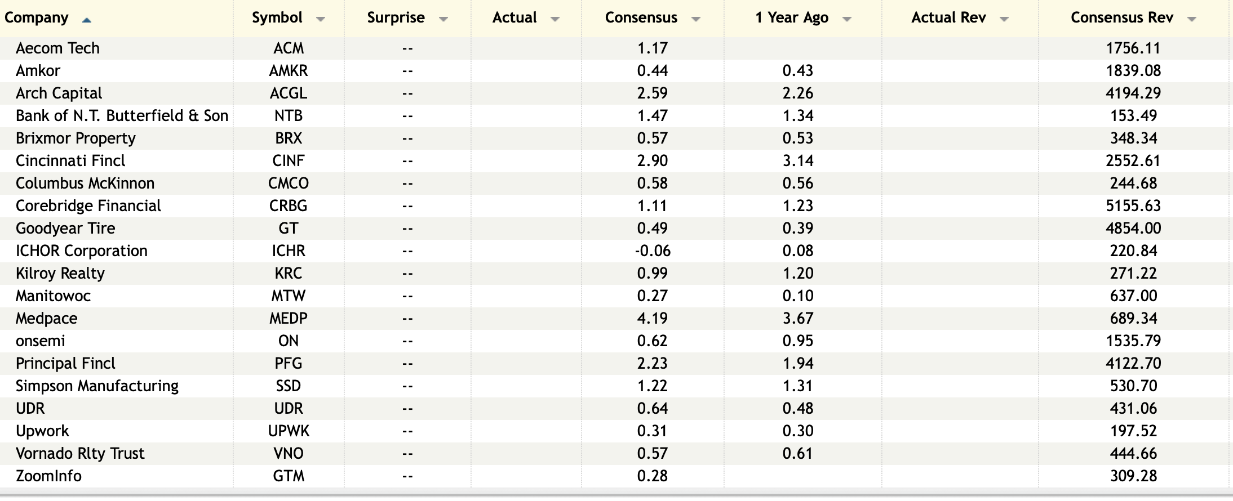
Task: Open the Symbol column sort dropdown arrow
Action: point(321,19)
